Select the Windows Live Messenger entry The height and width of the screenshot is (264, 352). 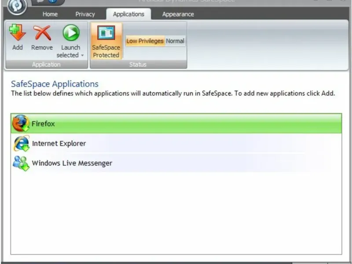176,163
